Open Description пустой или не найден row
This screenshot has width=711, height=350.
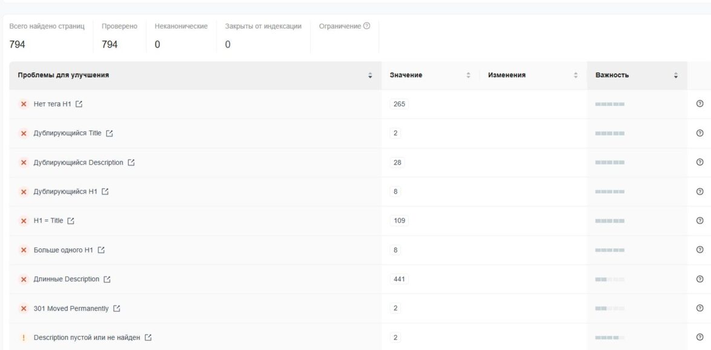point(86,337)
